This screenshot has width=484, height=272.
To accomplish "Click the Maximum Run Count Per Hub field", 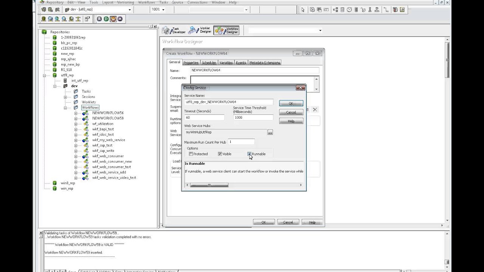I will tap(241, 142).
